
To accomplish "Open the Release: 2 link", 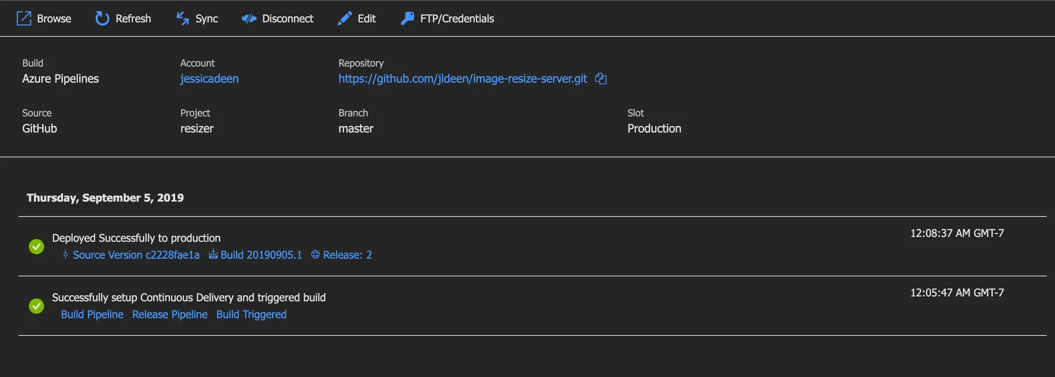I will (348, 255).
